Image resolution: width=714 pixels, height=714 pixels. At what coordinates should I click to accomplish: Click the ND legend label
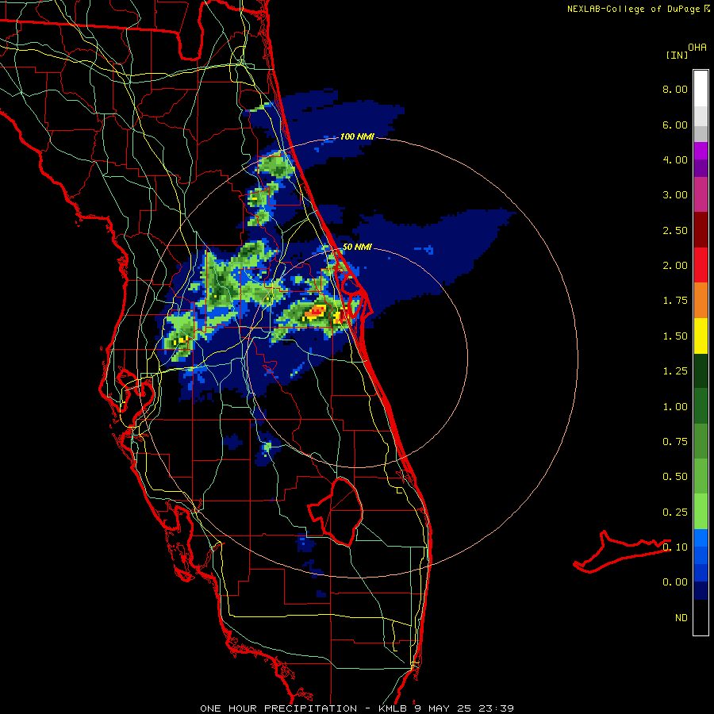click(681, 618)
